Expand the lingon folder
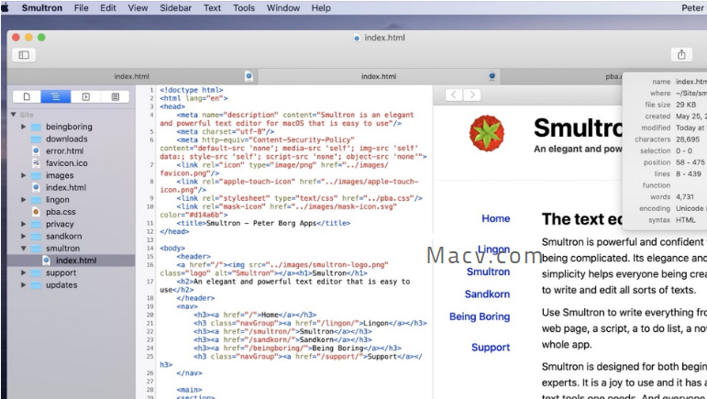The height and width of the screenshot is (399, 707). point(23,200)
